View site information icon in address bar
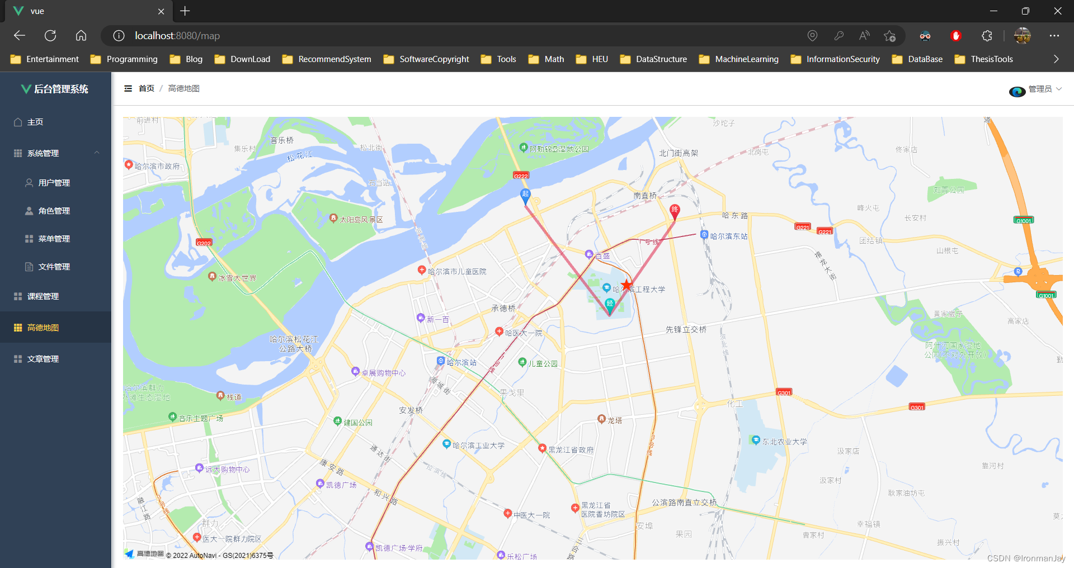This screenshot has height=568, width=1074. click(119, 36)
